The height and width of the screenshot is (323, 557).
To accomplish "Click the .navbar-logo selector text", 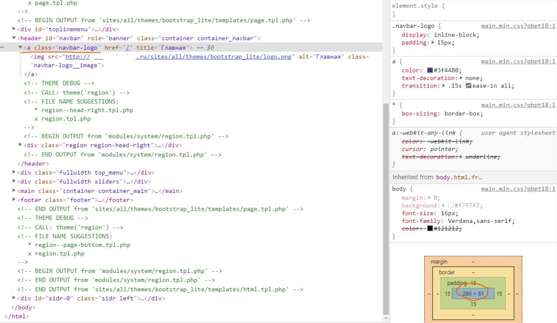I will (414, 26).
